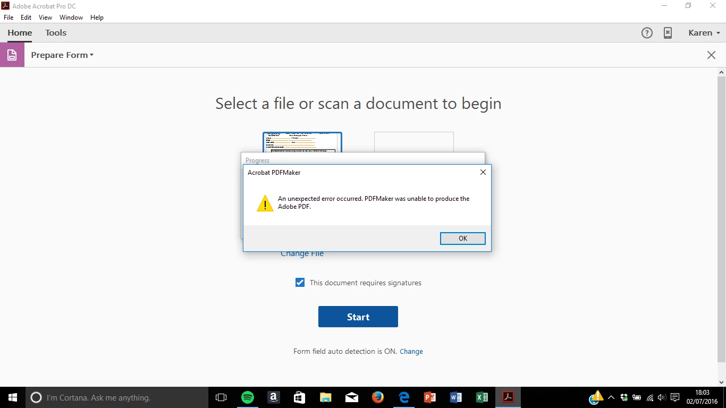Switch to the Tools tab
The height and width of the screenshot is (408, 726).
56,33
